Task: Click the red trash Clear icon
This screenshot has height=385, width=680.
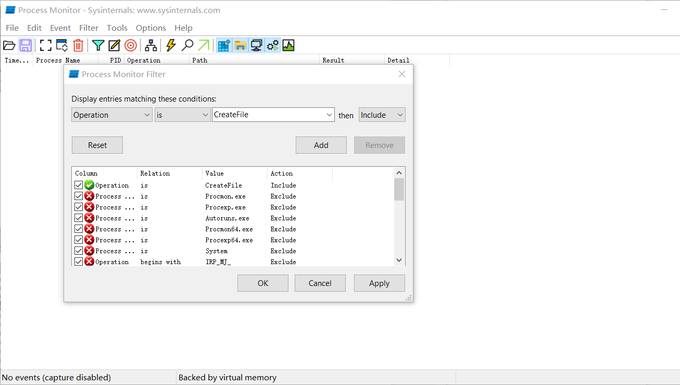Action: tap(78, 45)
